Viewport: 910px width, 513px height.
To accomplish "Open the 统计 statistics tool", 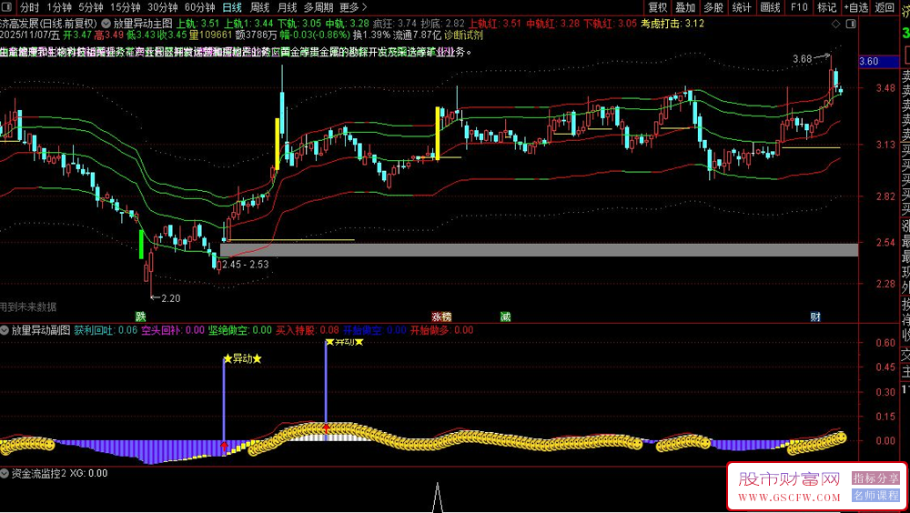I will coord(742,7).
